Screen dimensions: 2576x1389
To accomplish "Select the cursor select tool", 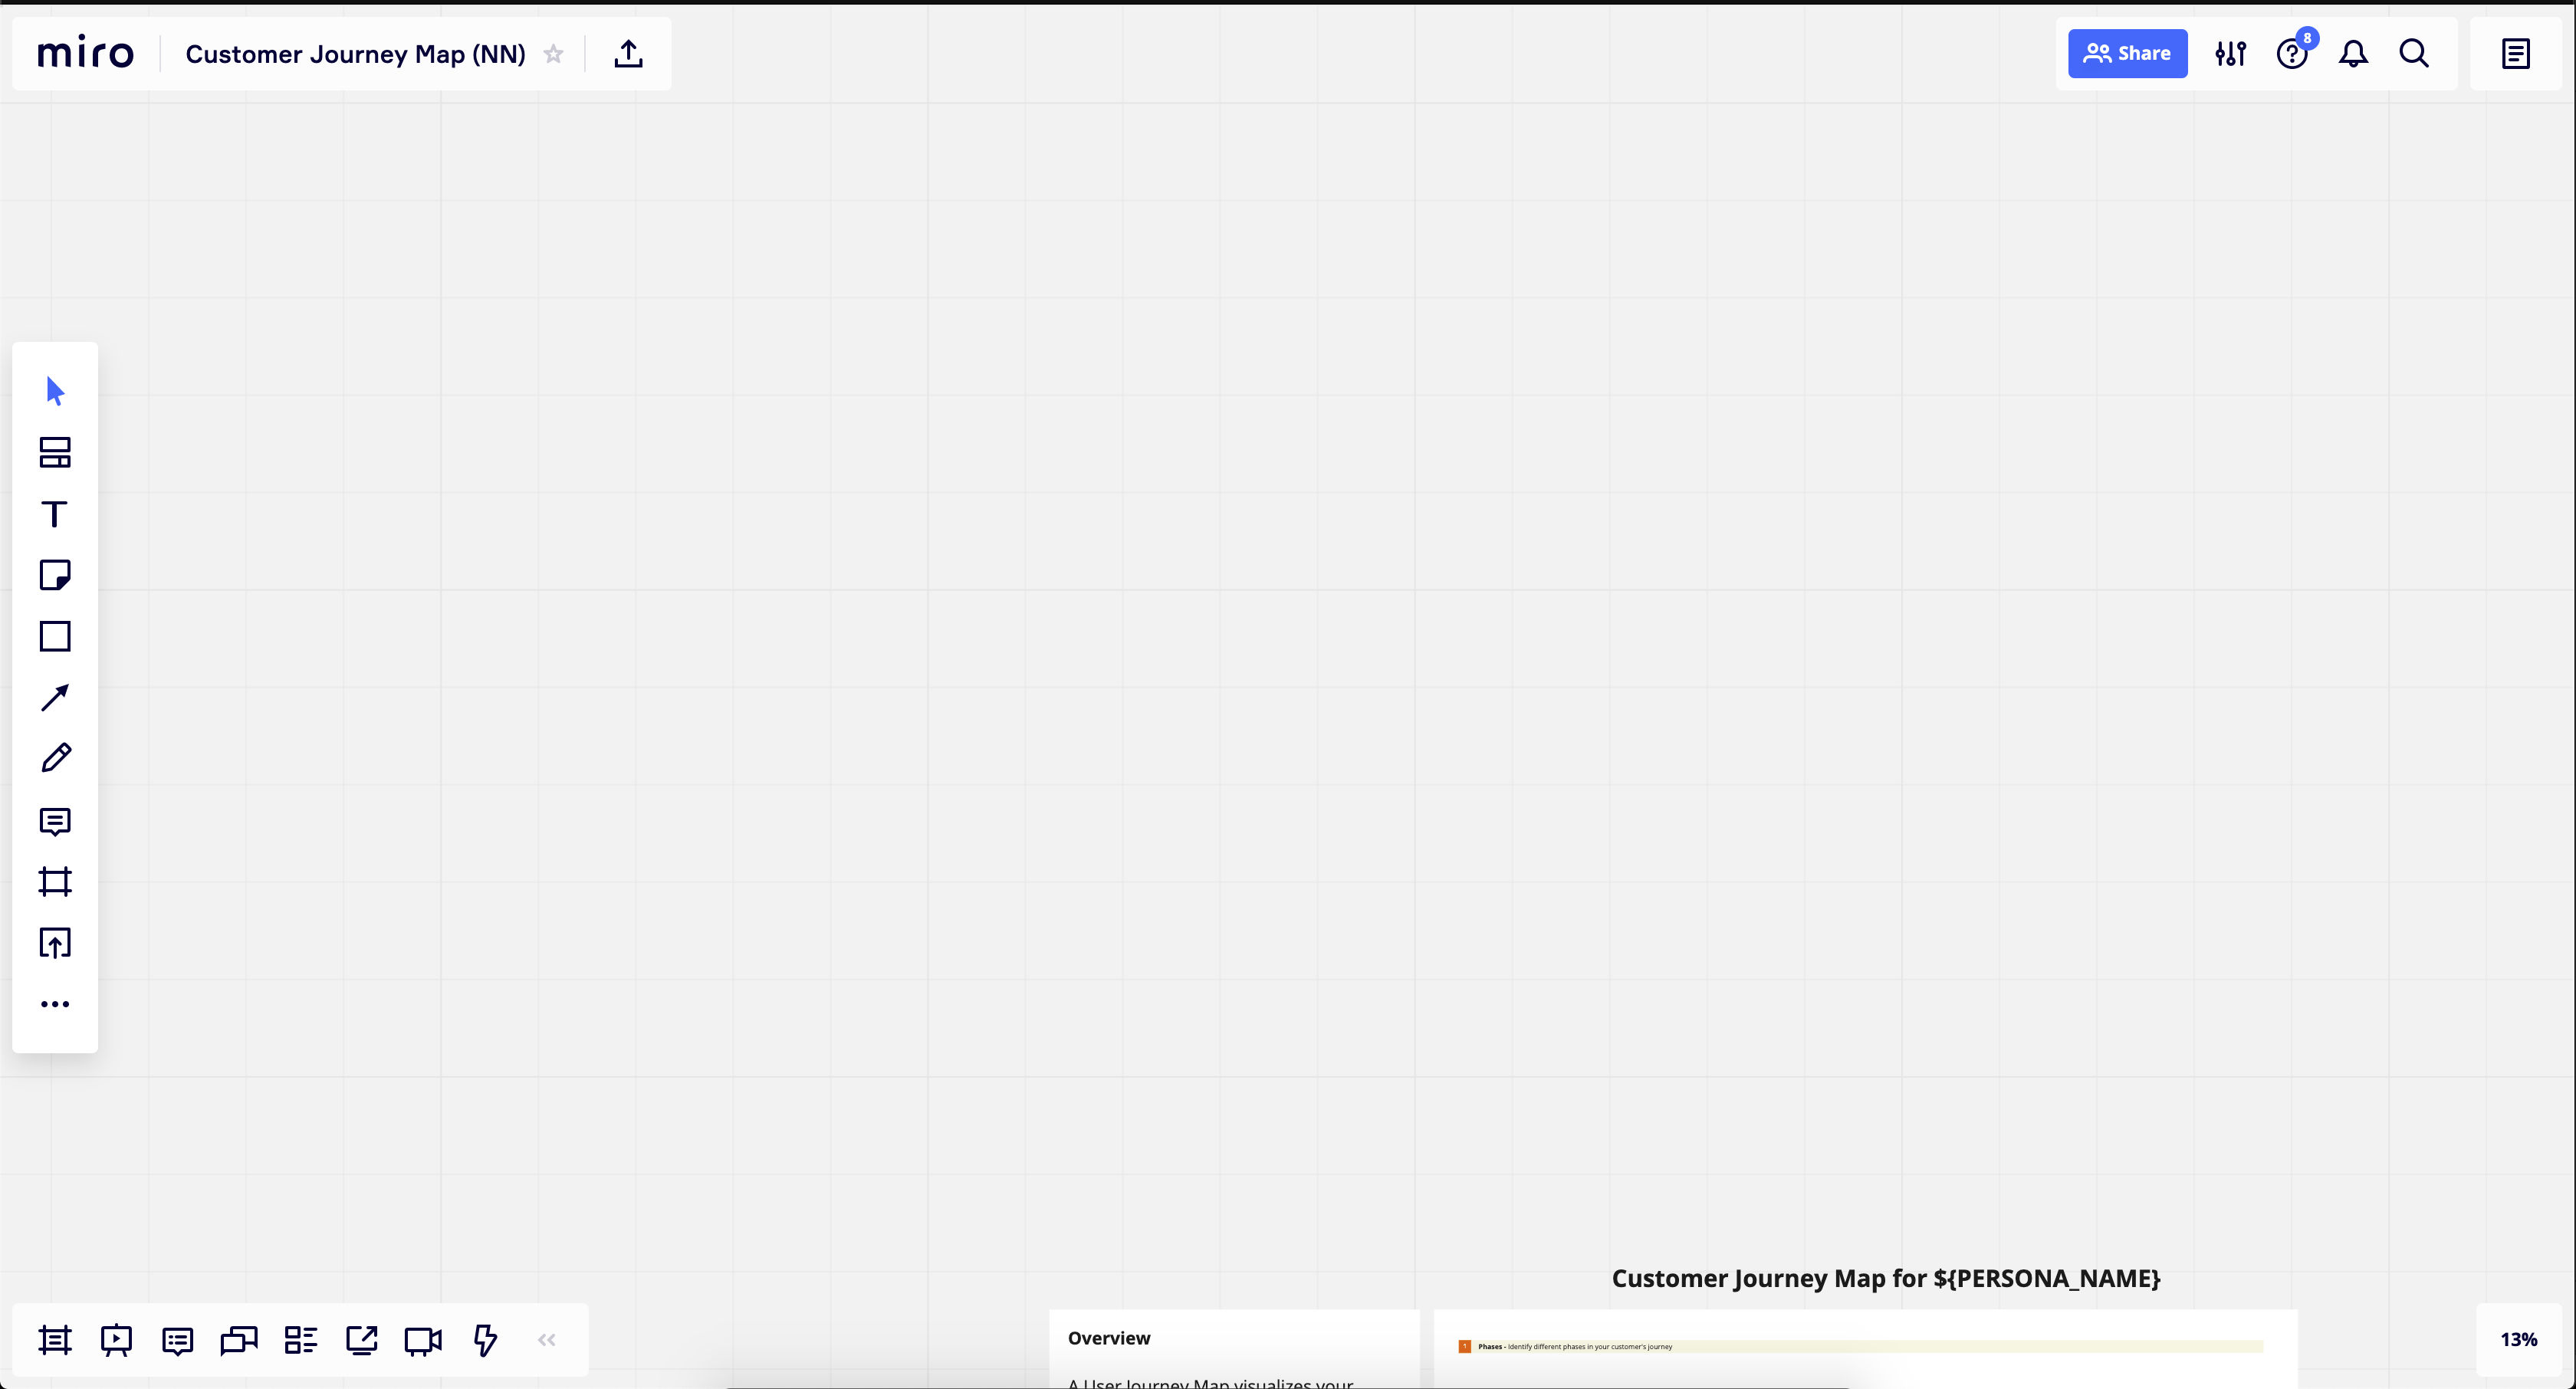I will coord(55,391).
